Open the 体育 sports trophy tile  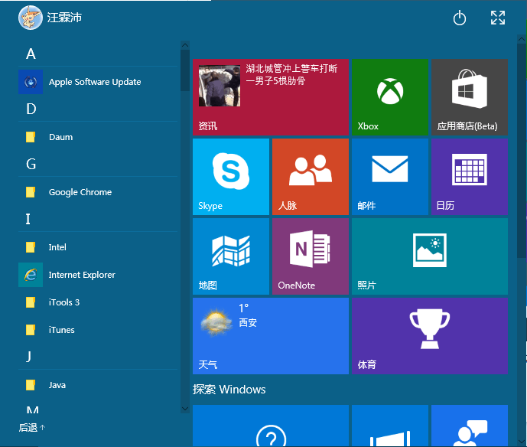429,335
